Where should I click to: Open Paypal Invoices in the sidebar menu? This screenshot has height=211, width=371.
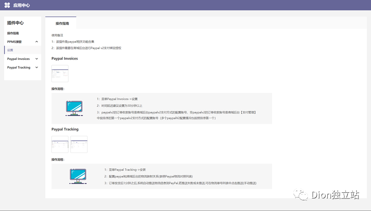pyautogui.click(x=19, y=59)
